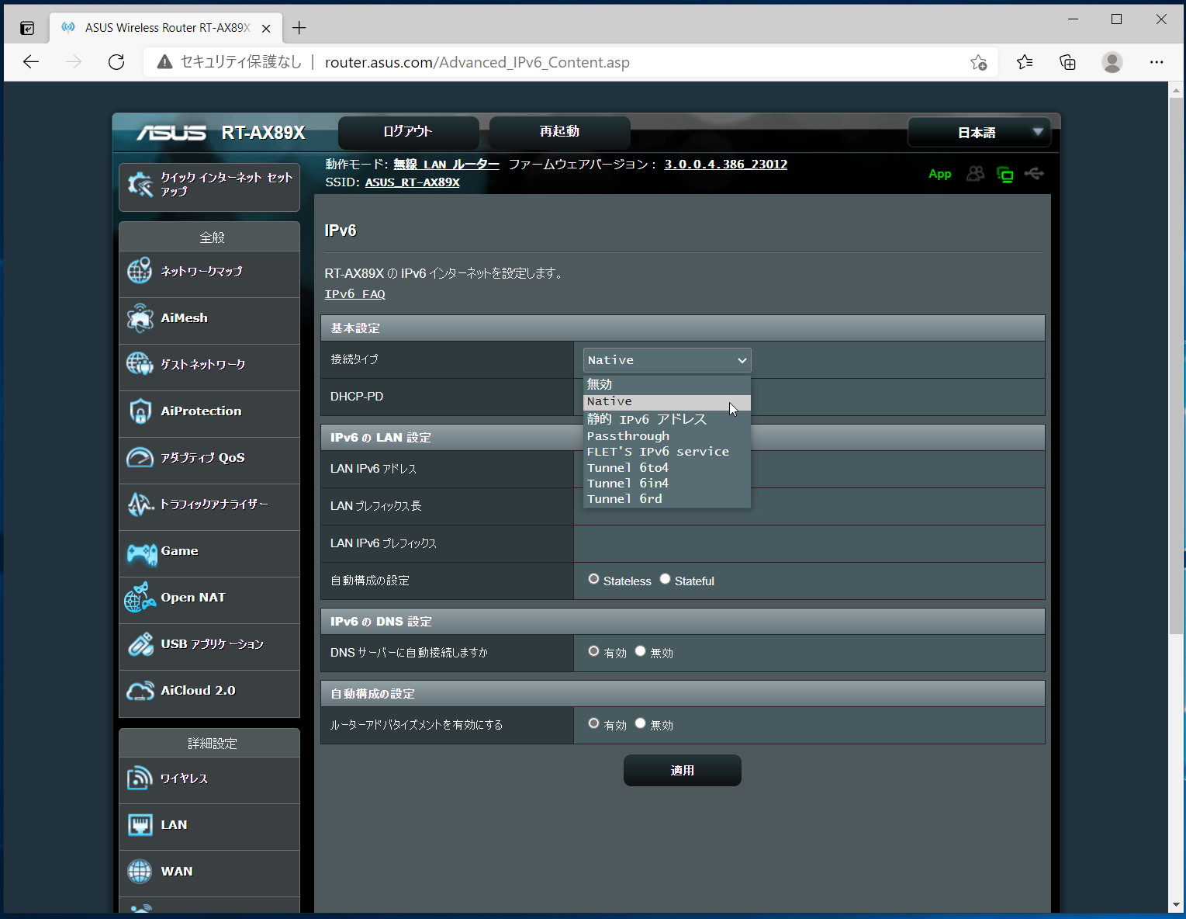Screen dimensions: 1186x919
Task: Click the vertical page scrollbar
Action: 1176,365
